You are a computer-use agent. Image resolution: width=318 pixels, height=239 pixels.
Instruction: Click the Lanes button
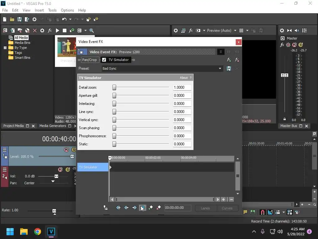(x=206, y=208)
